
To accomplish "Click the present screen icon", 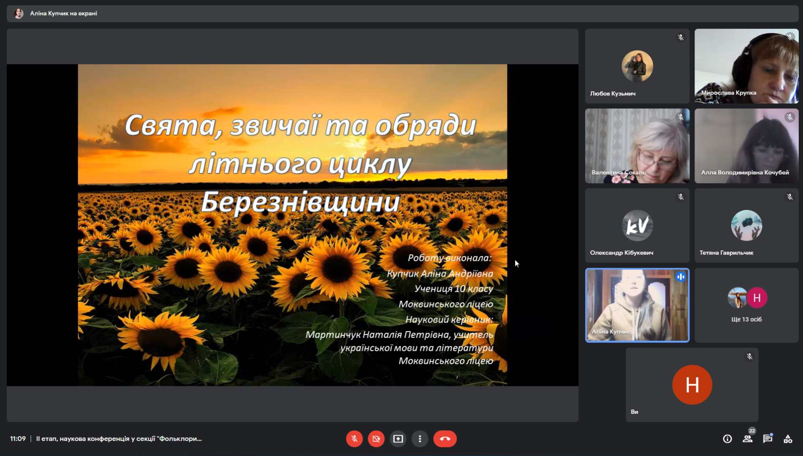I will (x=398, y=439).
